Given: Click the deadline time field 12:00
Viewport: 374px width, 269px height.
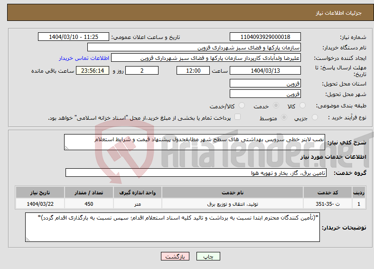Looking at the screenshot, I should click(193, 70).
